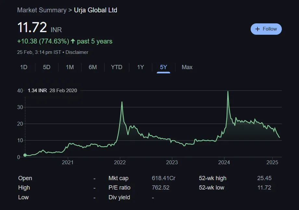Click the P/E ratio value 762.52
The width and height of the screenshot is (299, 210).
pos(161,188)
